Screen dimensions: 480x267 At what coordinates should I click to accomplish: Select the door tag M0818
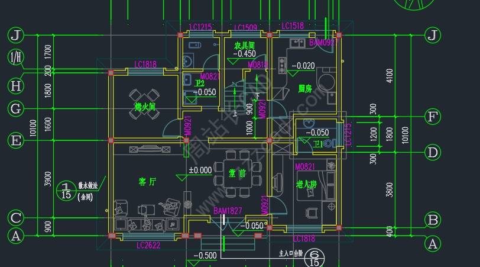(x=258, y=65)
